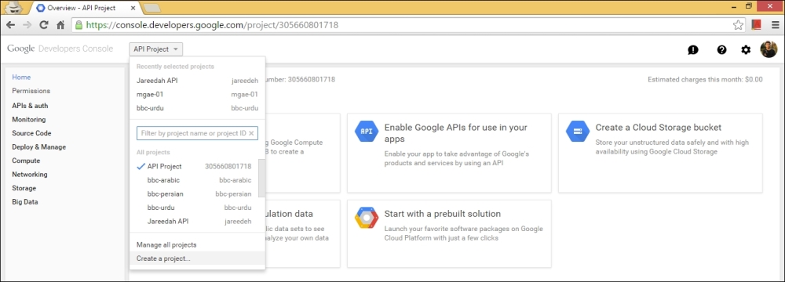Click the project list scrollbar
The height and width of the screenshot is (282, 785).
(x=261, y=179)
